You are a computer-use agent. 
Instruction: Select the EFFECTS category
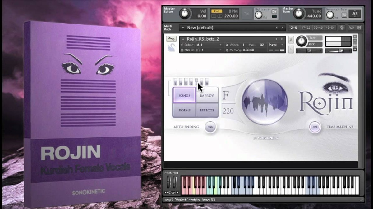click(x=207, y=110)
